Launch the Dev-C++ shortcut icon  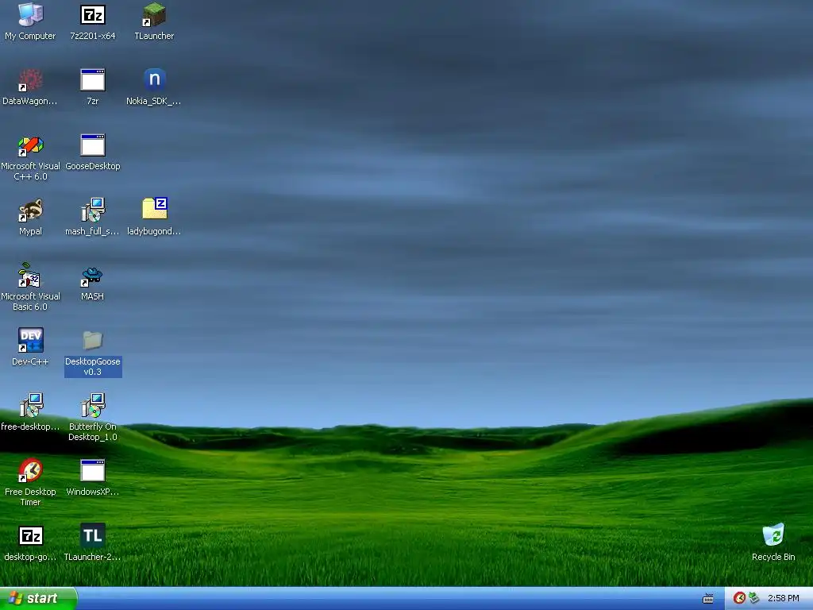[x=30, y=340]
